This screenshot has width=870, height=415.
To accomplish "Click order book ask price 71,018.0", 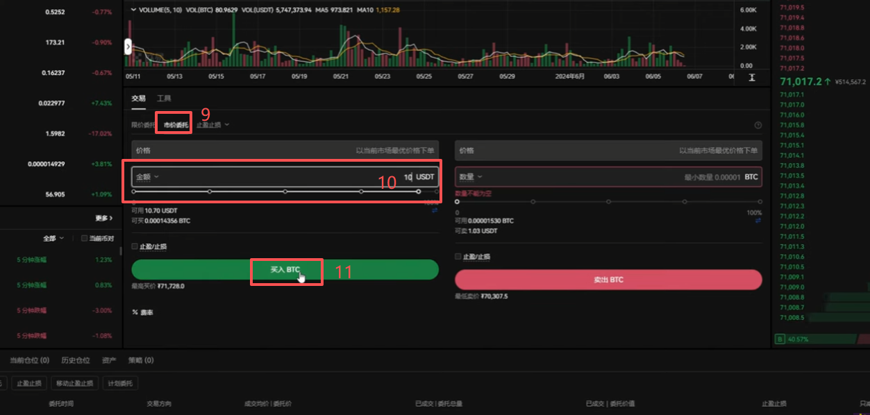I will (792, 48).
